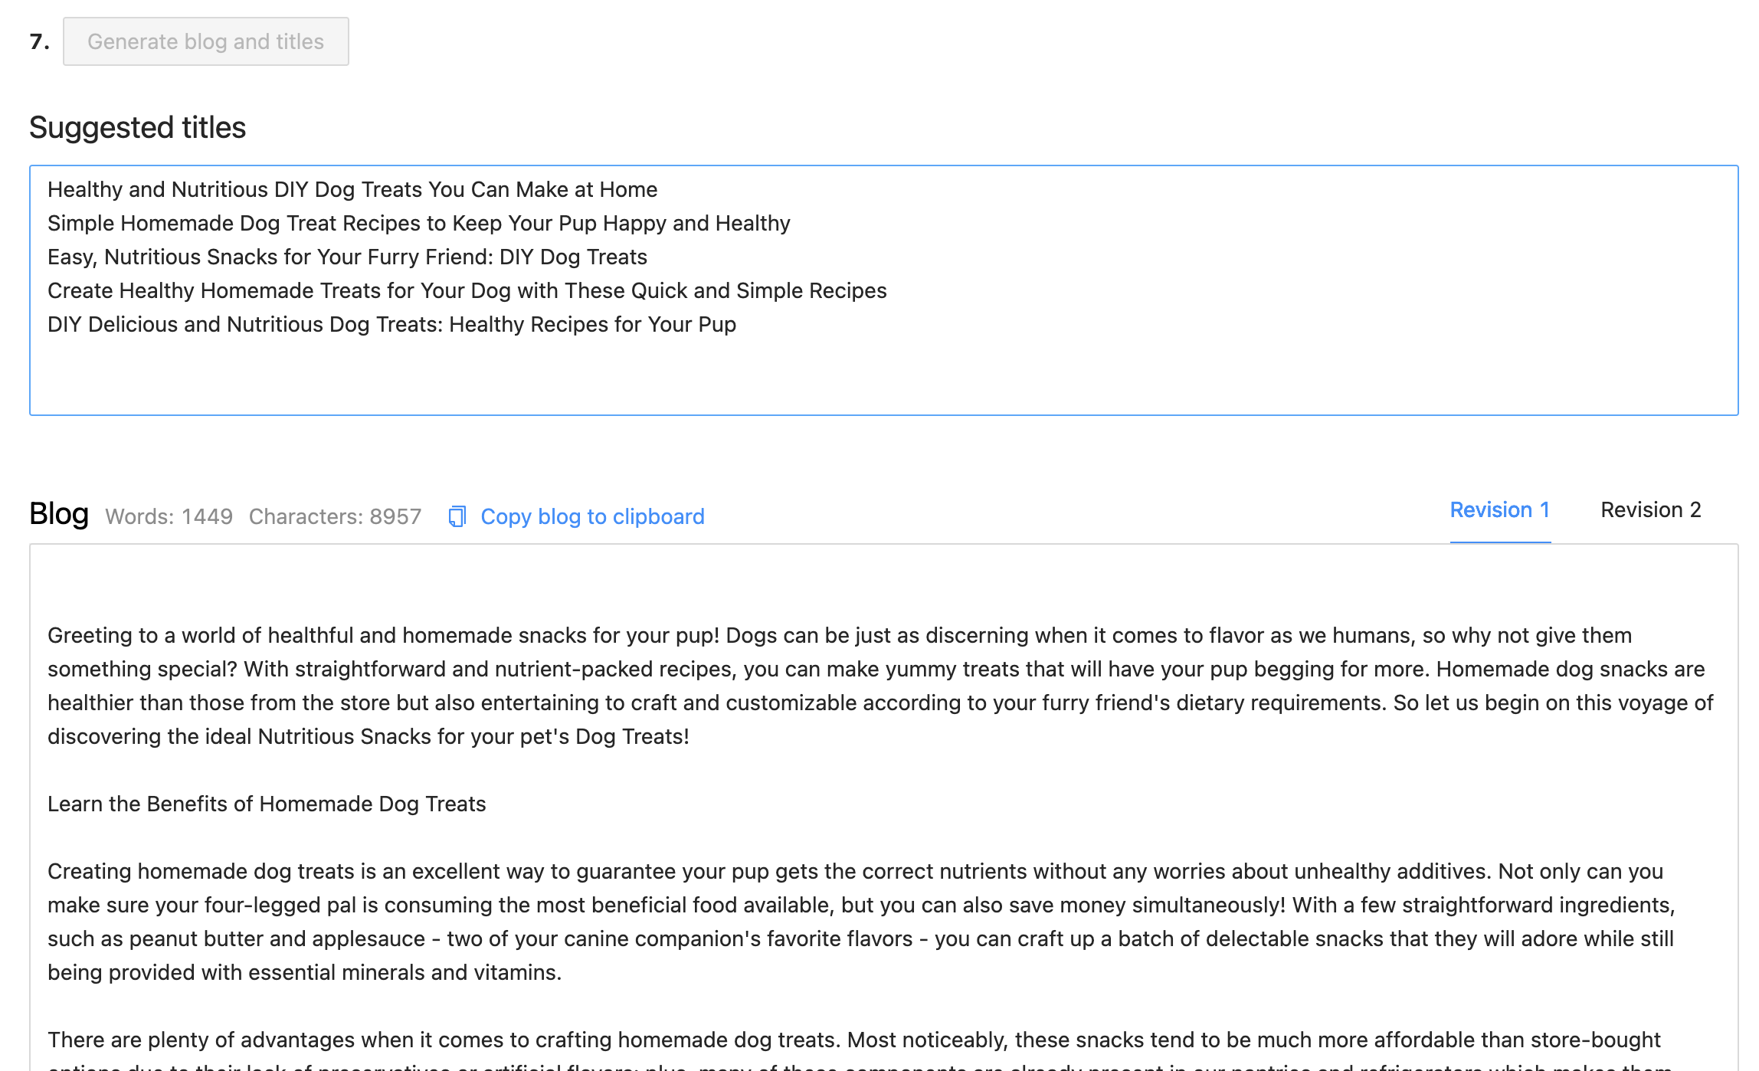Click the 'Easy, Nutritious Snacks' title line

click(x=347, y=257)
